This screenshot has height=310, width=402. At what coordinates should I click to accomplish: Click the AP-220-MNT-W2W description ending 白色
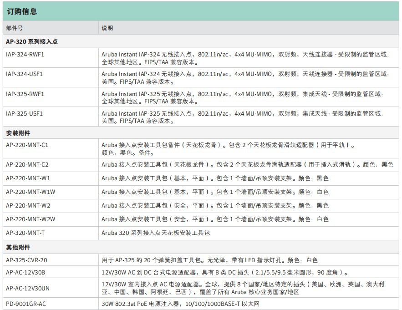point(215,219)
